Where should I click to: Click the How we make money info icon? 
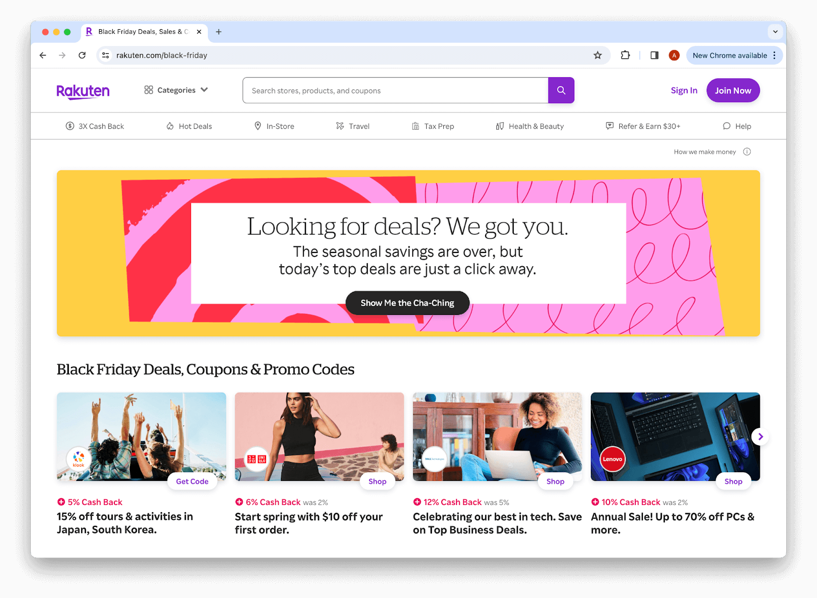pyautogui.click(x=747, y=152)
